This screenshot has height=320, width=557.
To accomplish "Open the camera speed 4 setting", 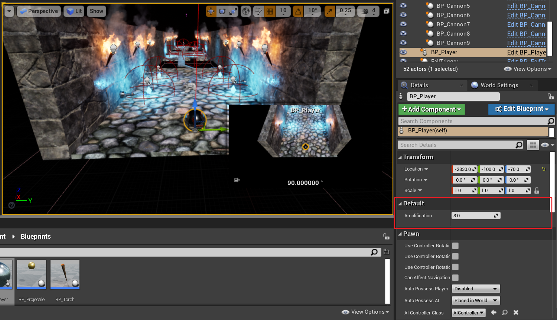I will click(368, 11).
